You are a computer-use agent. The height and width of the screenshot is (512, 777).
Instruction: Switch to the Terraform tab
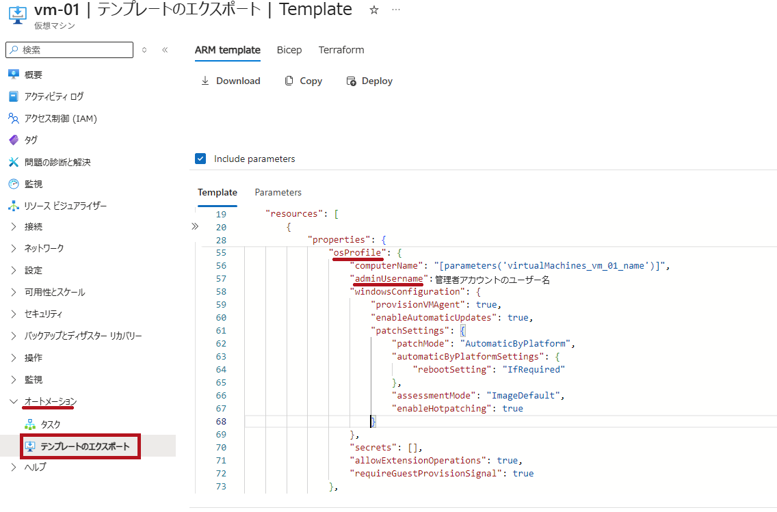[x=341, y=50]
